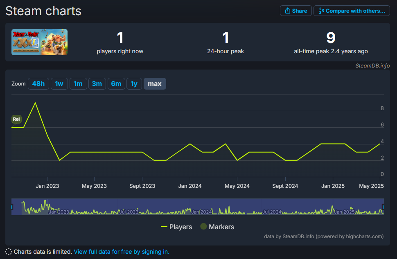Click the navigator mini chart near Jul 2023
397x259 pixels.
click(129, 212)
